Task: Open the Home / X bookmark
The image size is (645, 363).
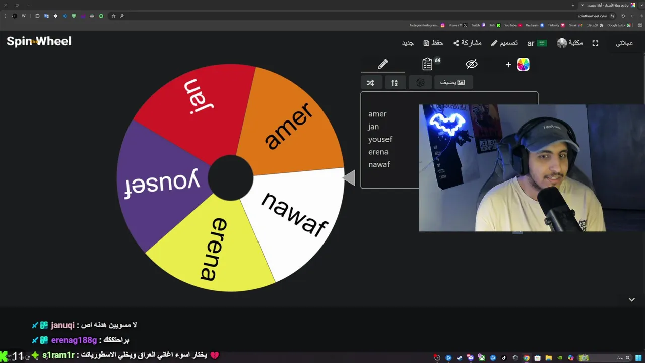Action: tap(458, 25)
